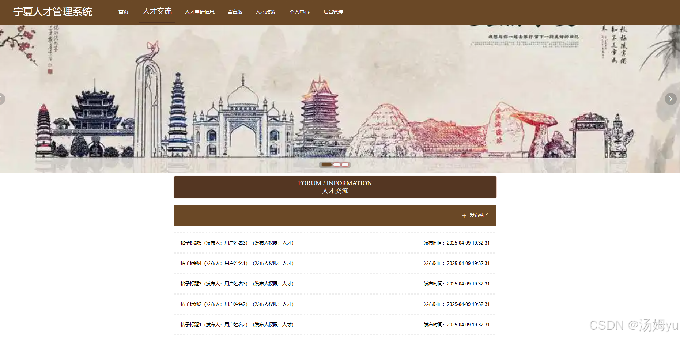
Task: Click the 宁夏人才管理系统 site title
Action: pos(53,12)
